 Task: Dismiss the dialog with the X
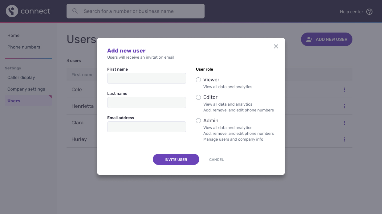click(x=276, y=46)
